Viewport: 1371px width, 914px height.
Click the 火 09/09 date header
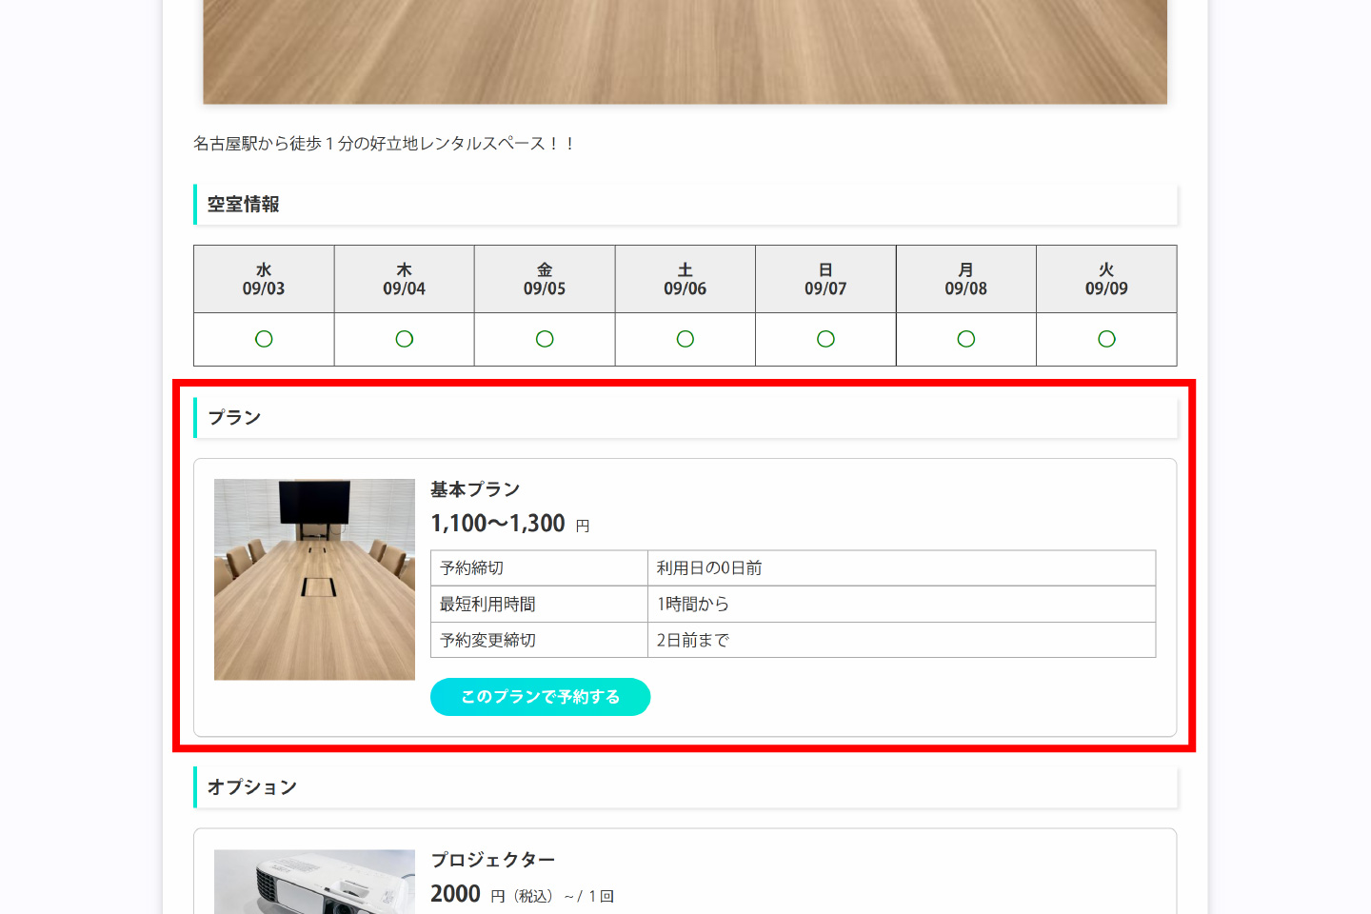pyautogui.click(x=1106, y=279)
